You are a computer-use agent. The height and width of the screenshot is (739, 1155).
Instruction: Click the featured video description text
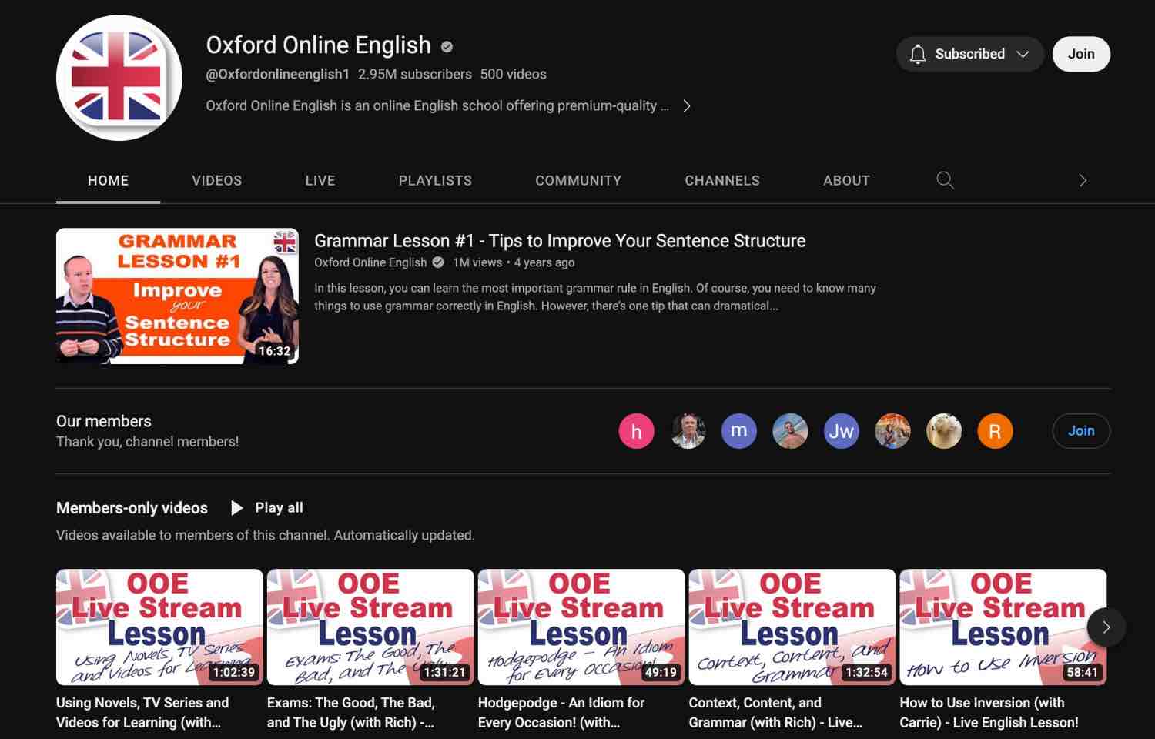pyautogui.click(x=594, y=297)
